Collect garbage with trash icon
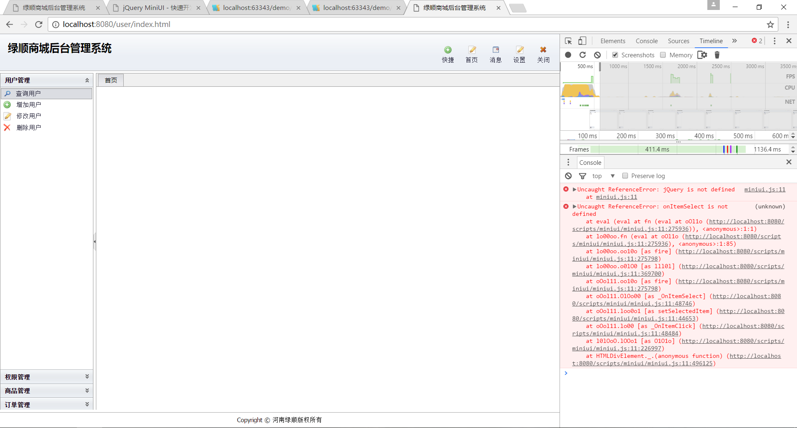This screenshot has height=428, width=797. [x=717, y=55]
